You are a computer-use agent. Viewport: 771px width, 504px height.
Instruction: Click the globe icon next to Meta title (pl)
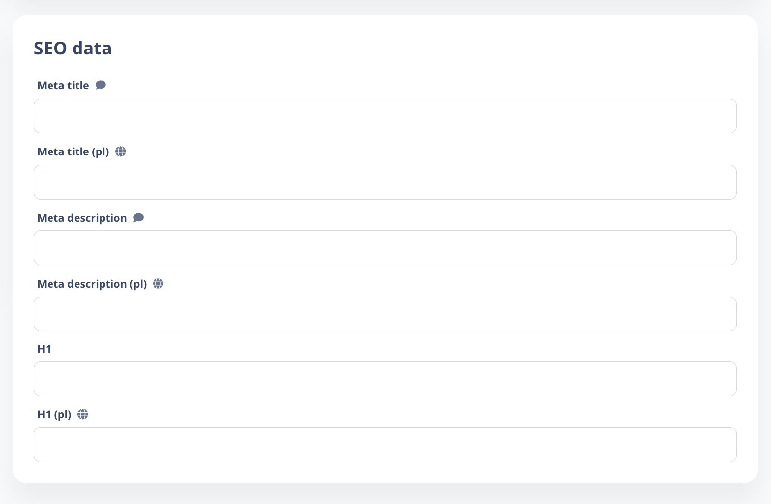tap(121, 151)
